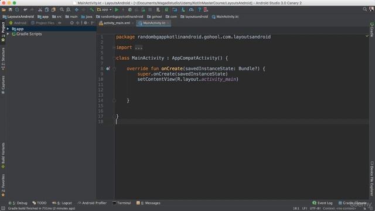The image size is (375, 211).
Task: Select the Android view tab in Project panel
Action: click(18, 23)
